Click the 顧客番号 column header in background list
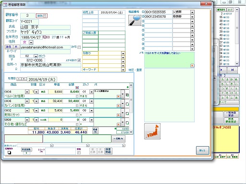Image resolution: width=246 pixels, height=184 pixels. tap(221, 10)
